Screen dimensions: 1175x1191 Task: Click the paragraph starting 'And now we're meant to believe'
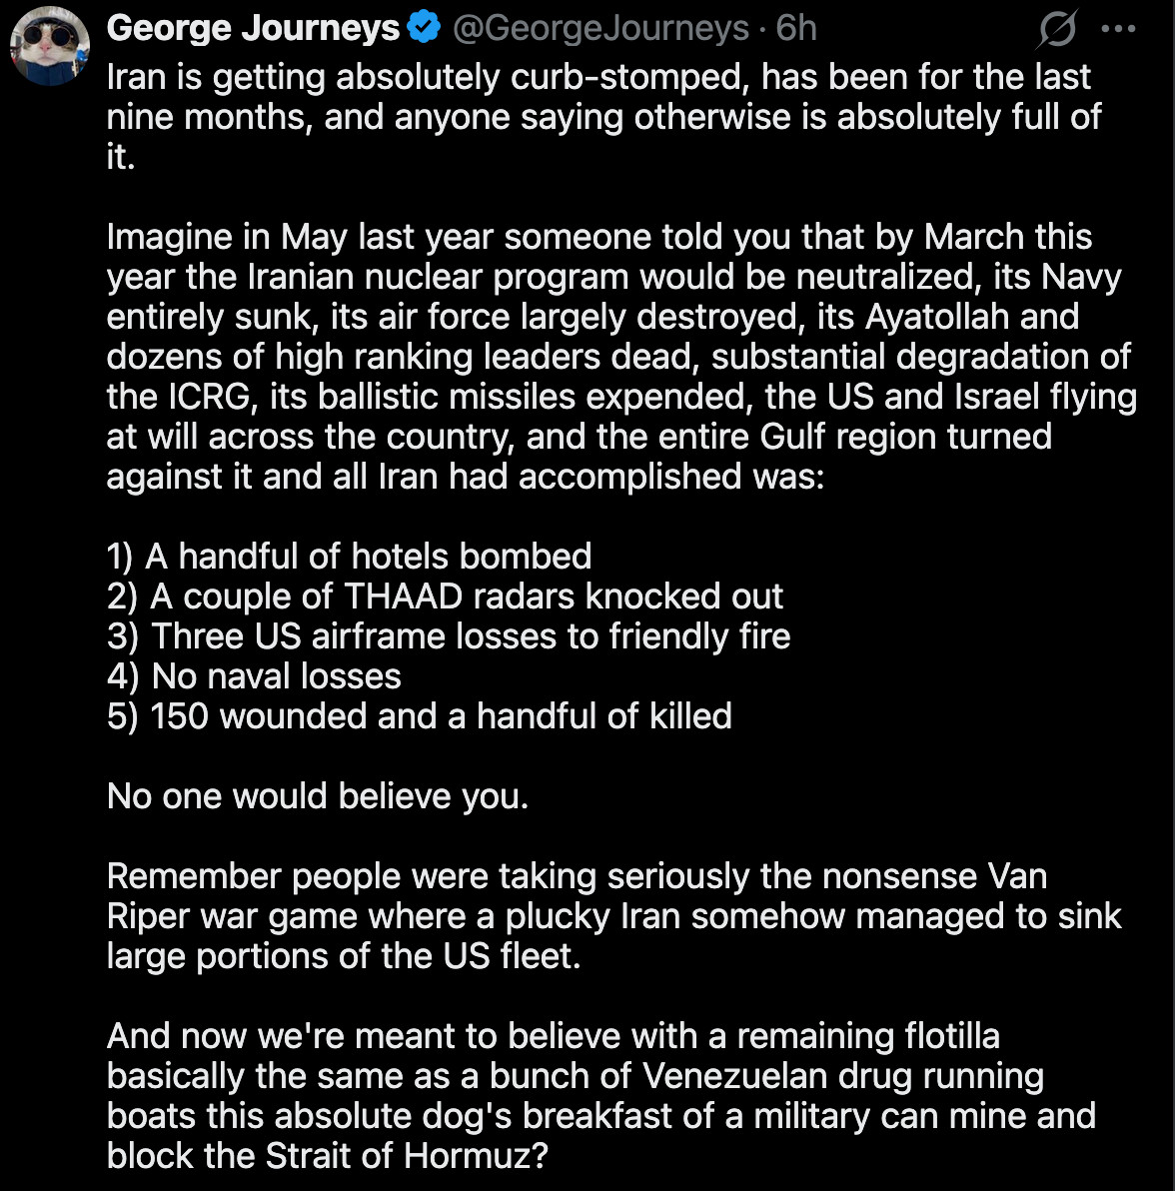point(599,1096)
